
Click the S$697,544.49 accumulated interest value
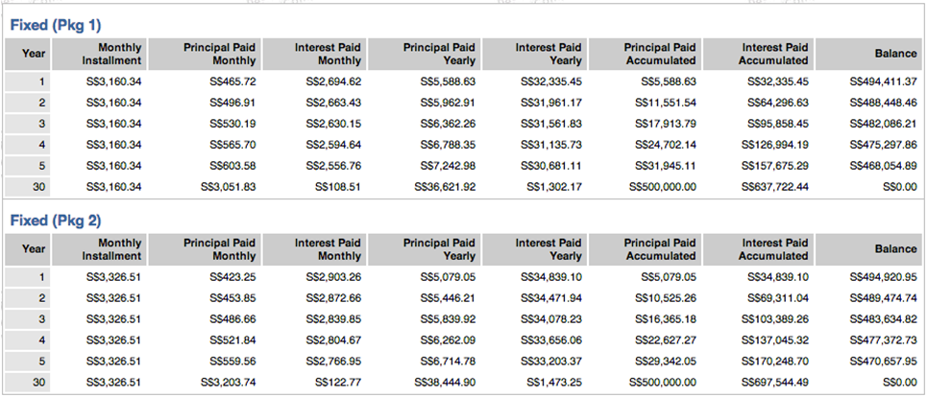(x=774, y=383)
